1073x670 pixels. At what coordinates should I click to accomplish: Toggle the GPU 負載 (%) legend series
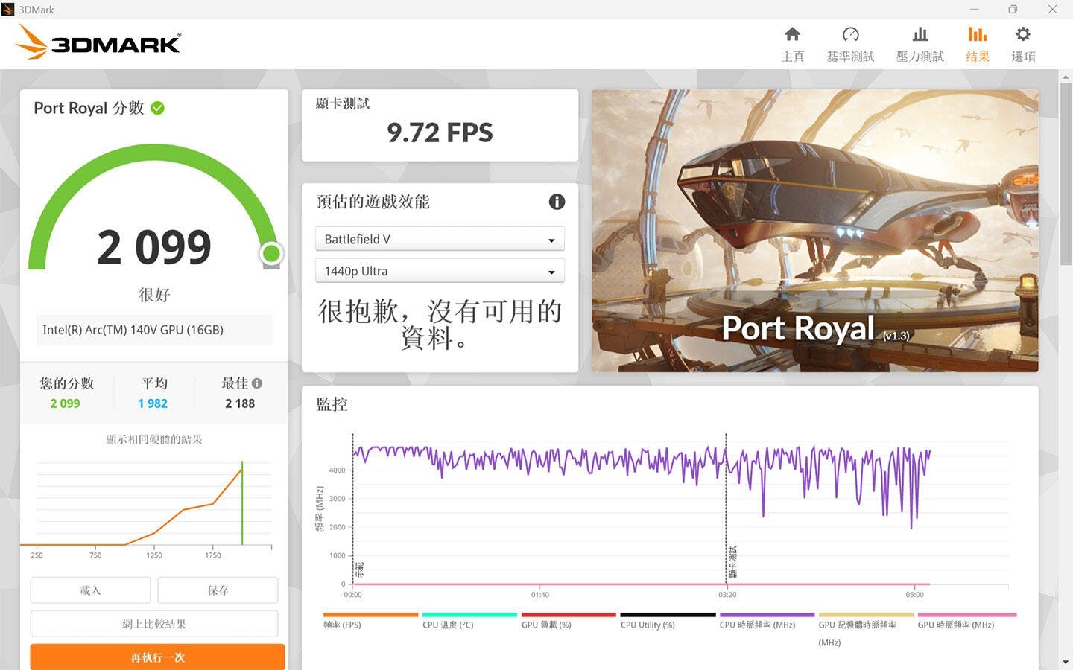tap(546, 625)
